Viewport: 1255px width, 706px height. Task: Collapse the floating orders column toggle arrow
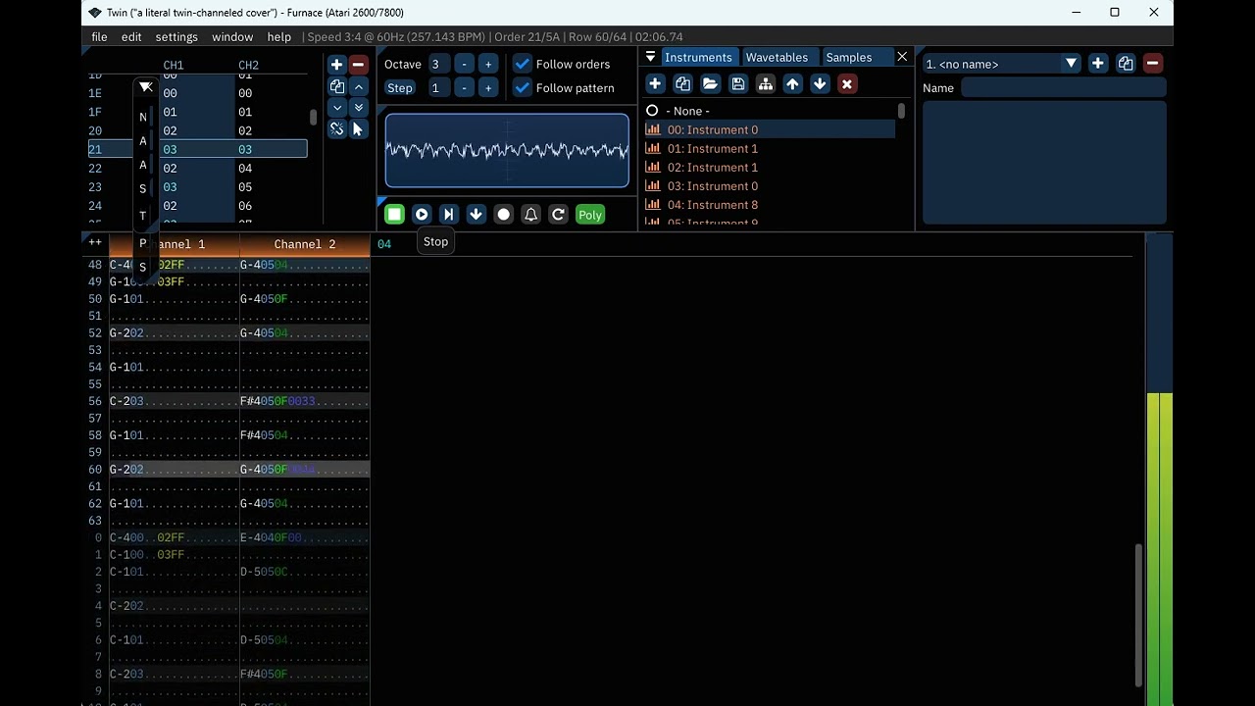click(x=145, y=87)
